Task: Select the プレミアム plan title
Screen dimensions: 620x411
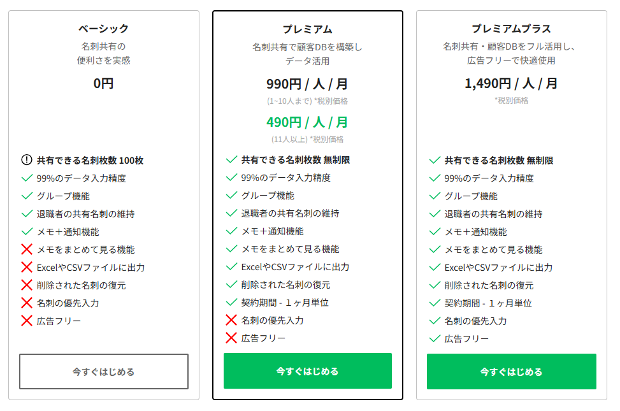Action: [307, 29]
